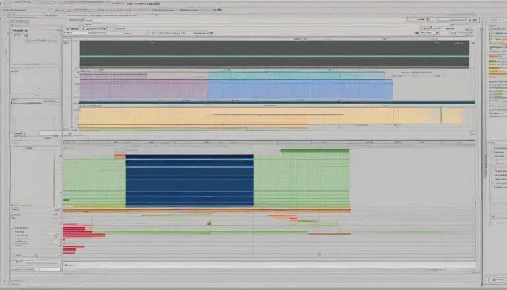This screenshot has height=290, width=507.
Task: Click the small green marker at lower timeline's left edge
Action: coord(66,199)
